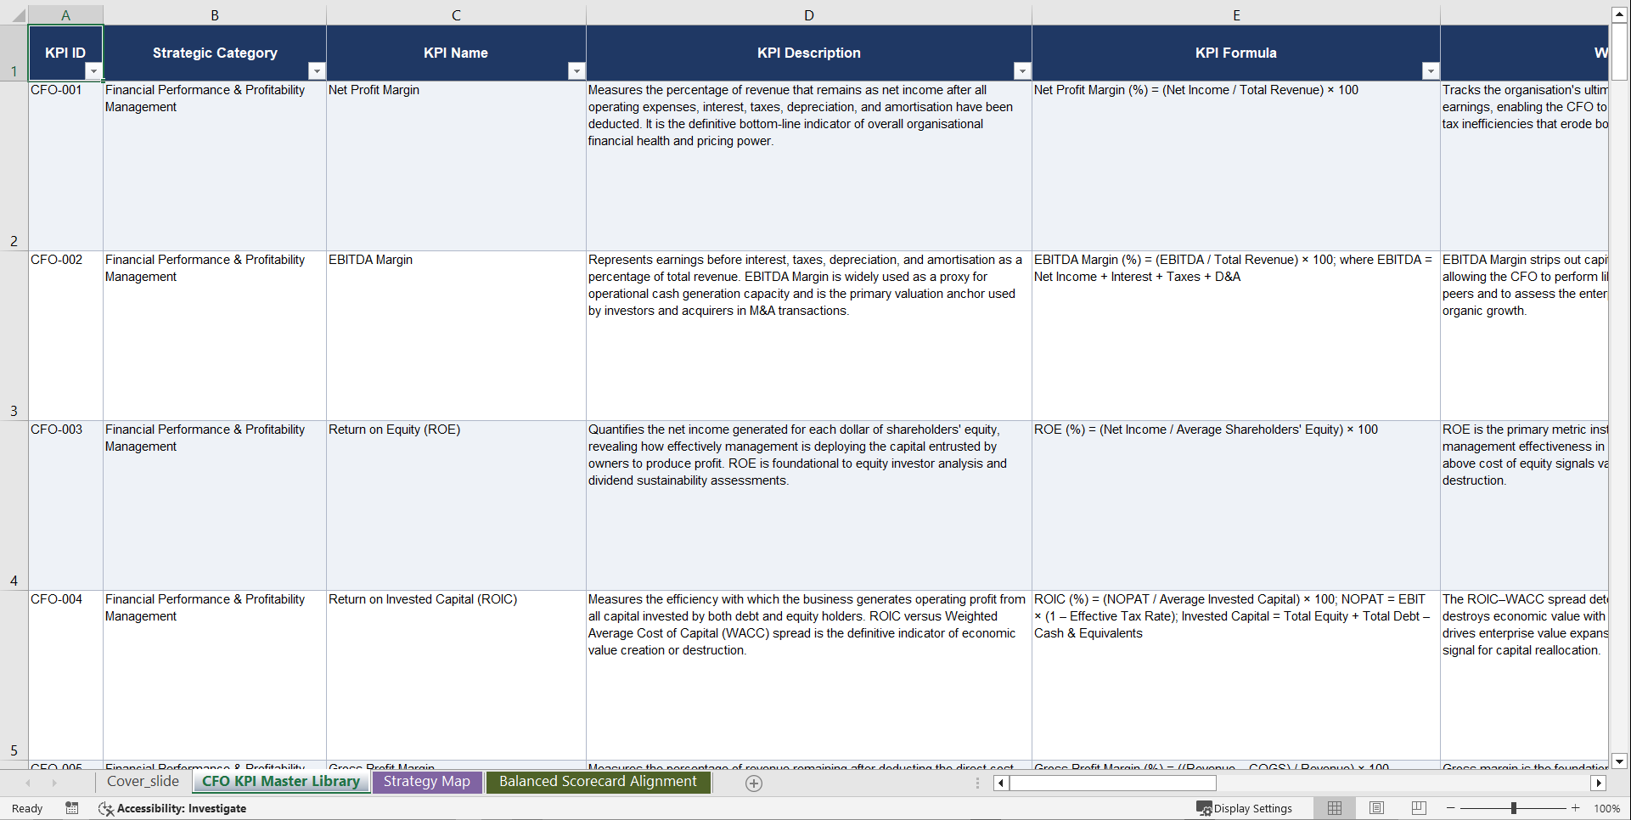Select cell containing CFO-004
The image size is (1631, 820).
65,675
